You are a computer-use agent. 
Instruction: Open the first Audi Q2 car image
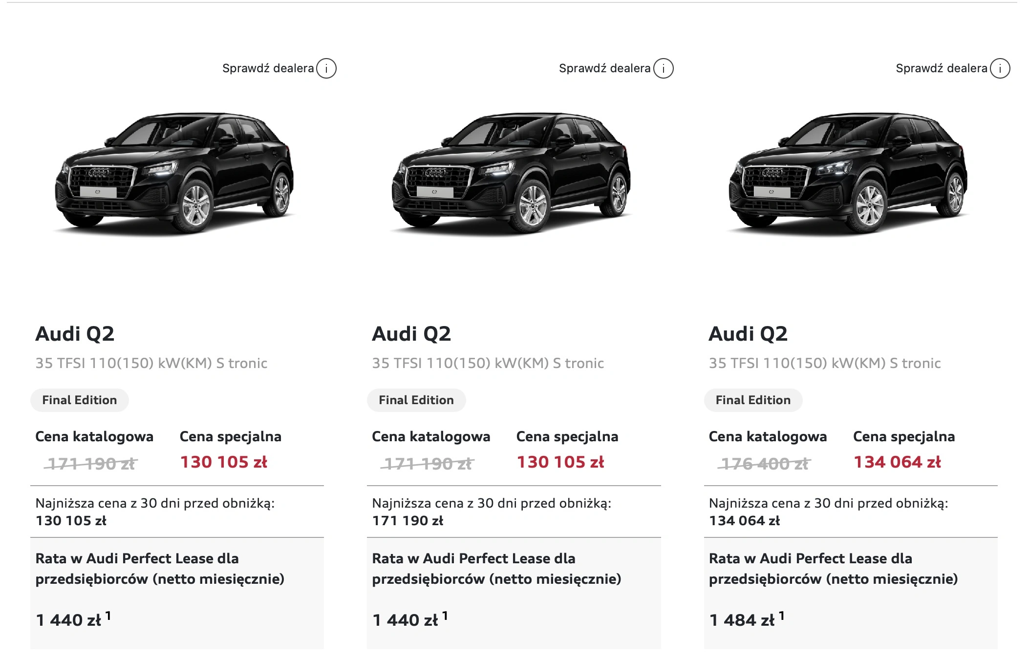click(174, 173)
